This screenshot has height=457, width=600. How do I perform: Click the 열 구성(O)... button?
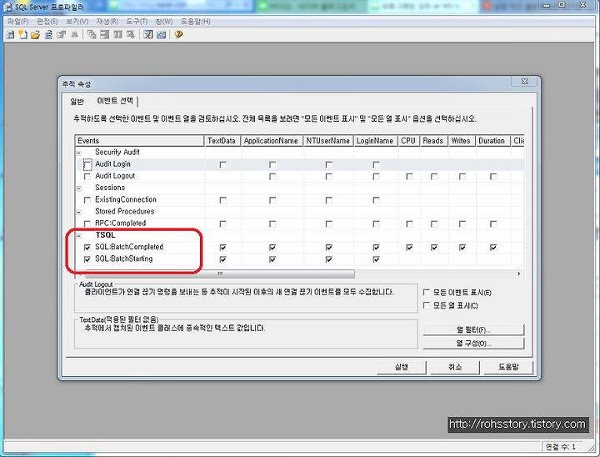[x=473, y=344]
